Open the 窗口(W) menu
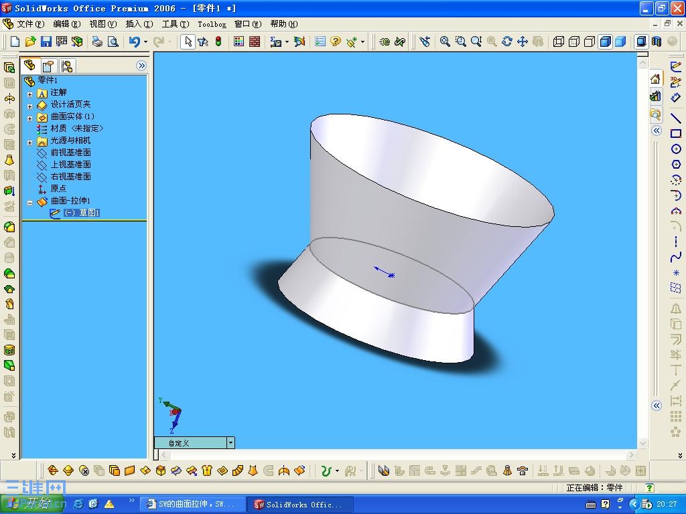The image size is (686, 514). click(248, 23)
